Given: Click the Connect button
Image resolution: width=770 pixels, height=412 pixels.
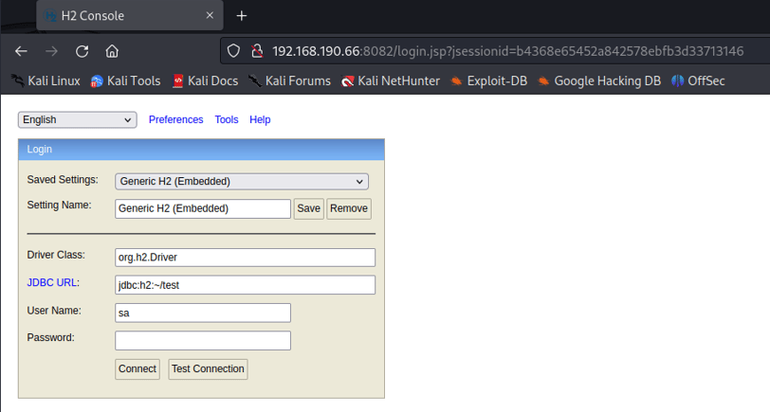Looking at the screenshot, I should pyautogui.click(x=137, y=368).
